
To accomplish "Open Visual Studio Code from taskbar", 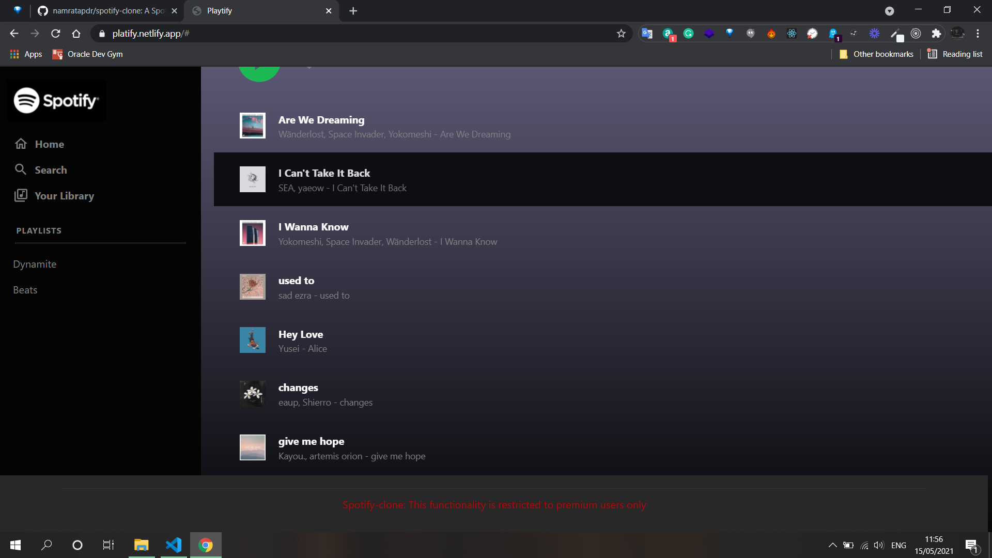I will 174,545.
